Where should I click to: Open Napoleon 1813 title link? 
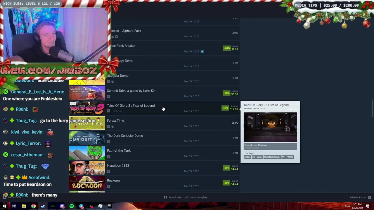pos(118,165)
